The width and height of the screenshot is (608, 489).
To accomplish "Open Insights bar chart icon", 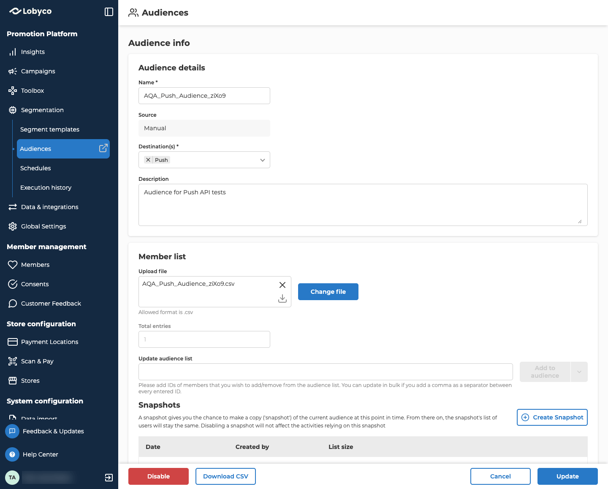I will pyautogui.click(x=13, y=52).
